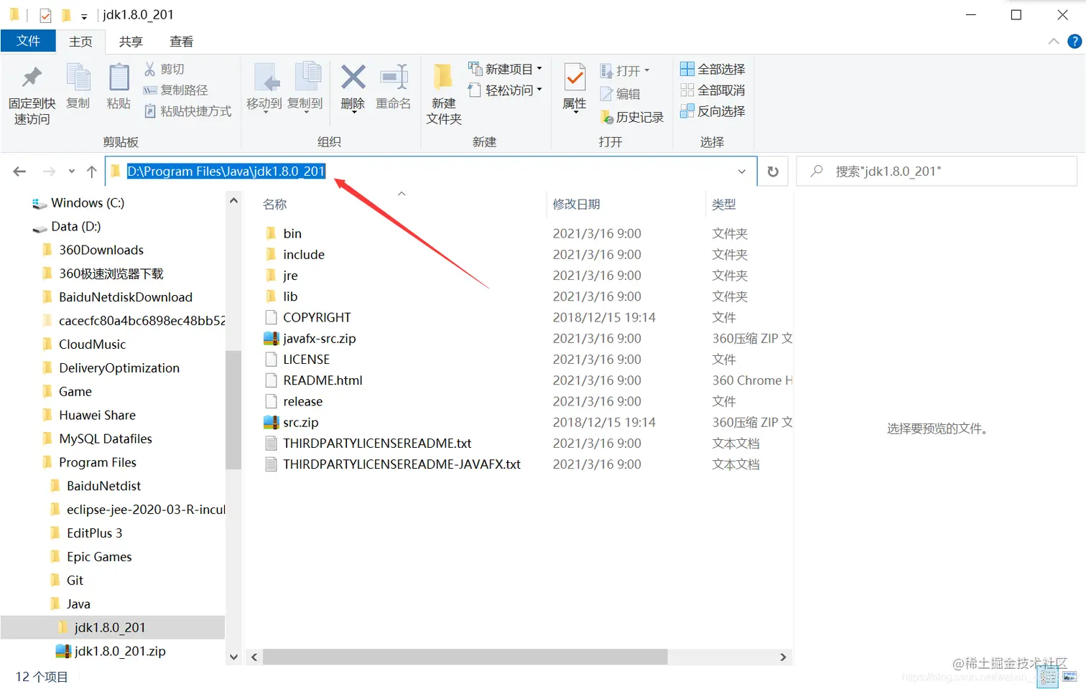The height and width of the screenshot is (689, 1086).
Task: Click the Paste shortcut icon
Action: click(149, 111)
